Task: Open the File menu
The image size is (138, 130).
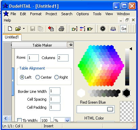Action: click(13, 14)
